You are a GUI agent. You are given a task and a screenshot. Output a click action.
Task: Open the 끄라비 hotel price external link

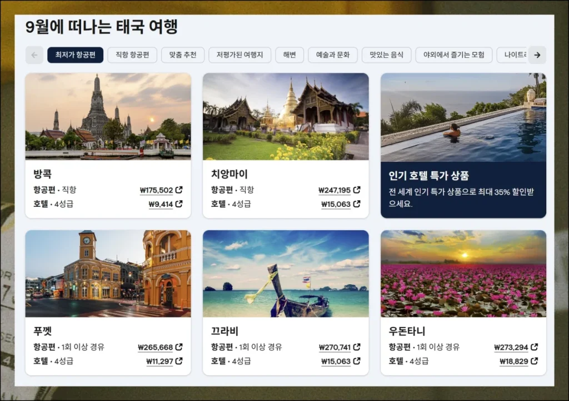(340, 361)
